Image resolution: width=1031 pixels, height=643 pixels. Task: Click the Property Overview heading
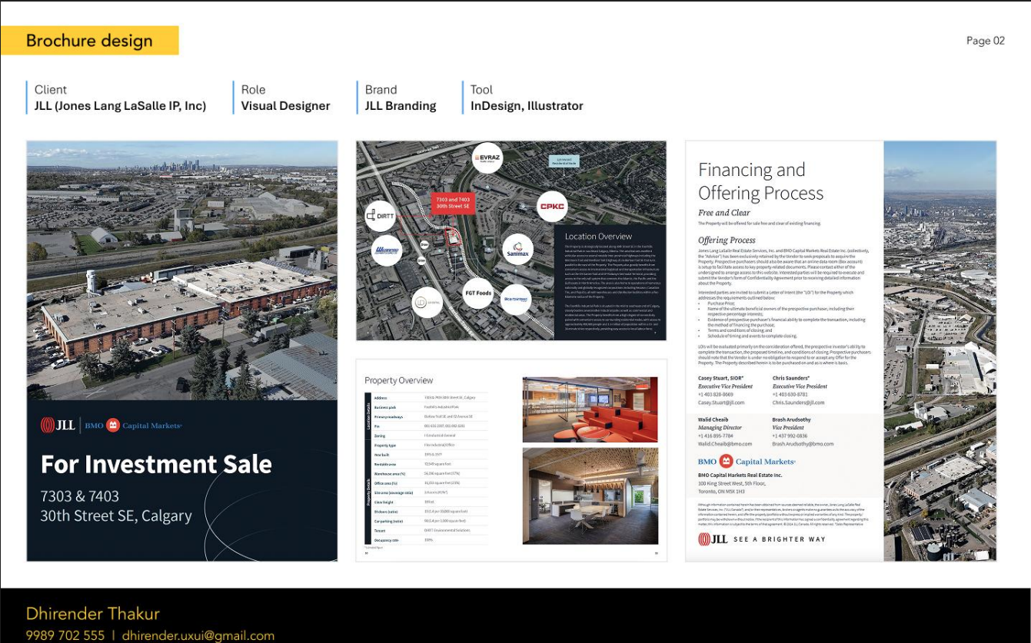click(398, 380)
